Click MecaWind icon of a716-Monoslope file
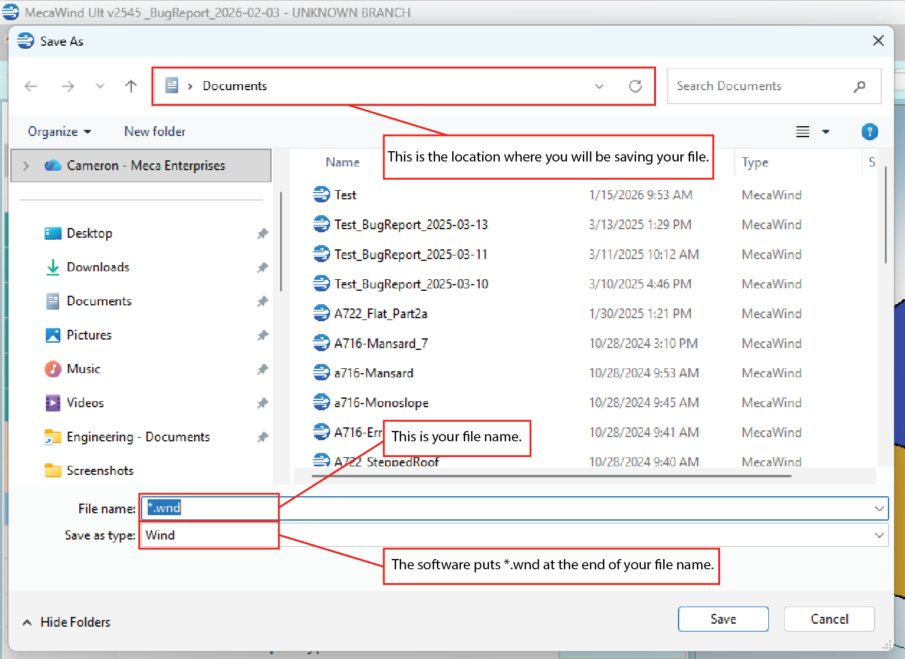This screenshot has height=659, width=905. coord(322,402)
